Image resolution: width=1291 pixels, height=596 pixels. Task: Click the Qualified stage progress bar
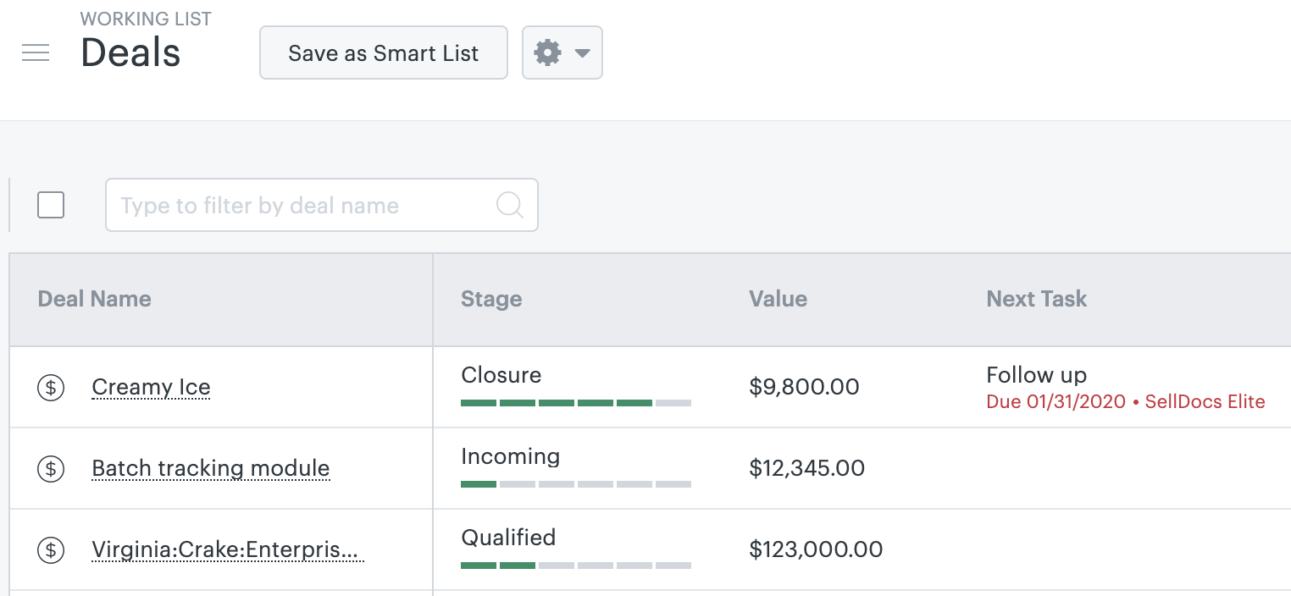click(x=576, y=566)
